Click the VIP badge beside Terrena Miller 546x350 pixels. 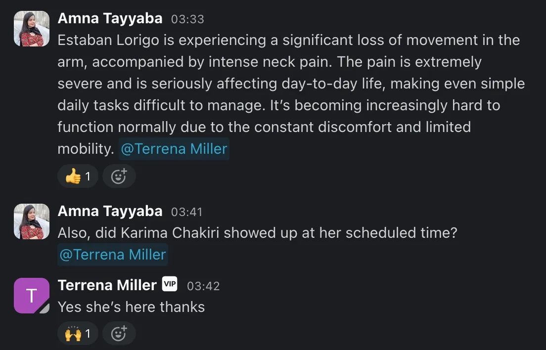(x=170, y=285)
